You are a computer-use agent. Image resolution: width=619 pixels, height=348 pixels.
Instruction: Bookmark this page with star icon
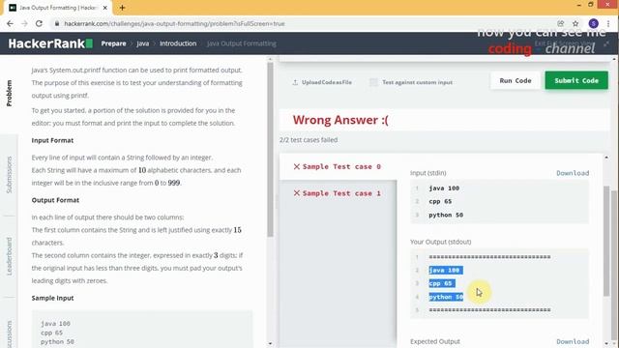point(575,23)
